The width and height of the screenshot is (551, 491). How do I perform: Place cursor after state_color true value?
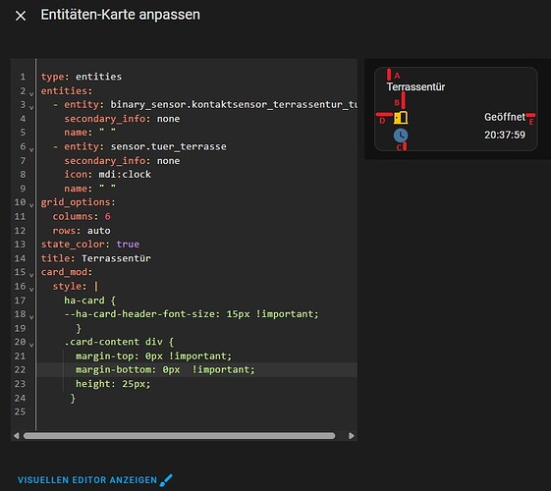pos(139,245)
